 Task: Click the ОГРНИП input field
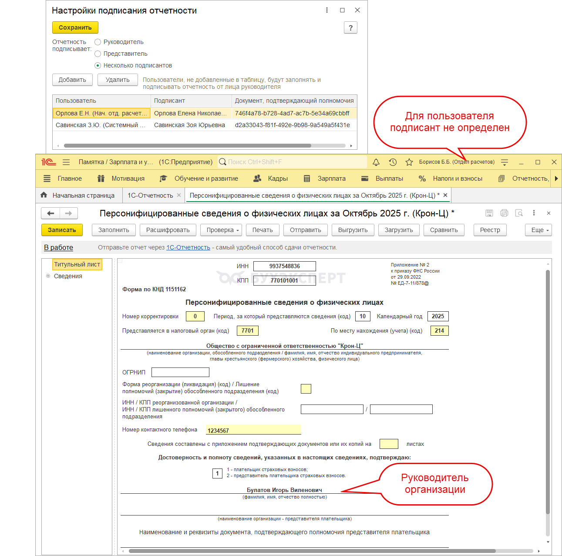tap(180, 372)
